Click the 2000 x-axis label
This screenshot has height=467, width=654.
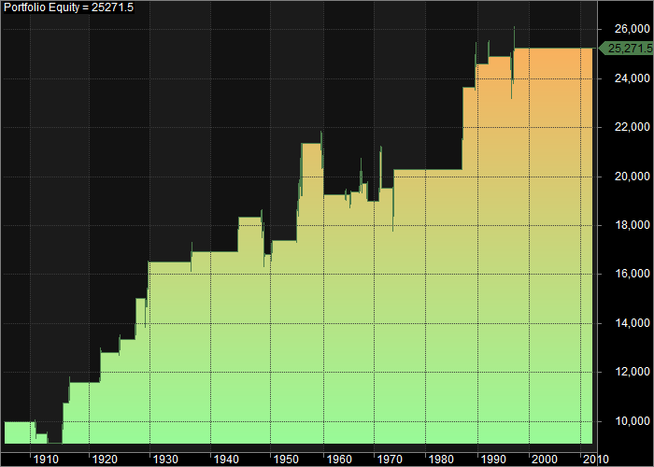545,460
